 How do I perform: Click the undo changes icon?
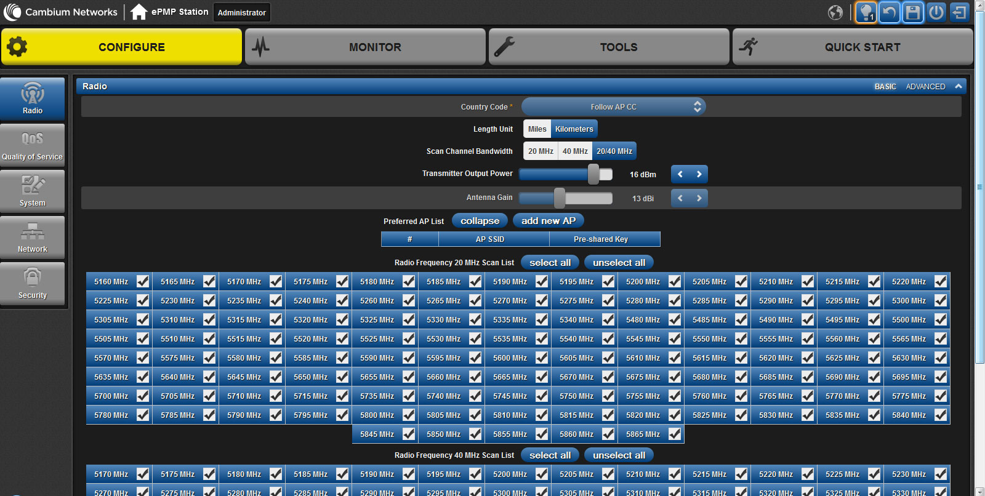(x=890, y=12)
